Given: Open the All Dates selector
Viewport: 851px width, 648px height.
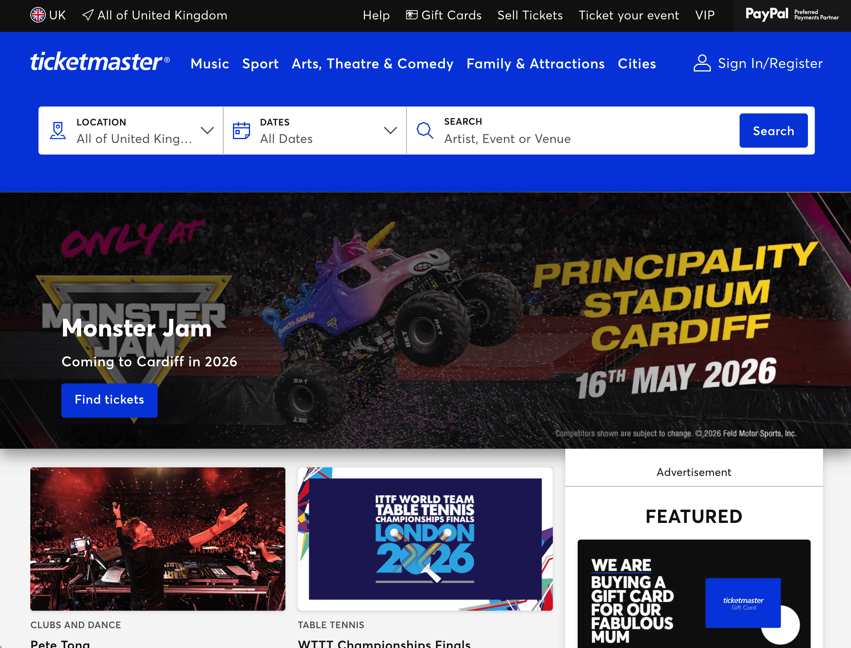Looking at the screenshot, I should coord(315,131).
